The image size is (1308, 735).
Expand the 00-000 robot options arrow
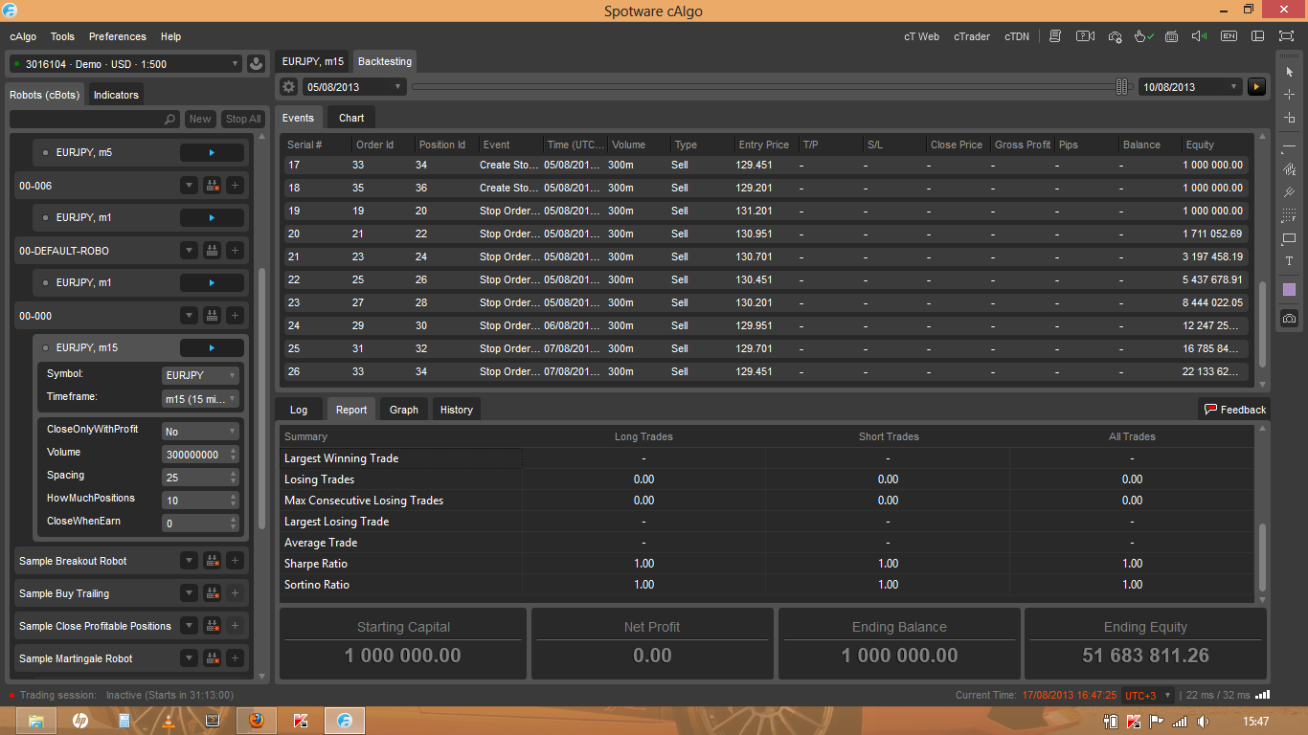pos(190,316)
